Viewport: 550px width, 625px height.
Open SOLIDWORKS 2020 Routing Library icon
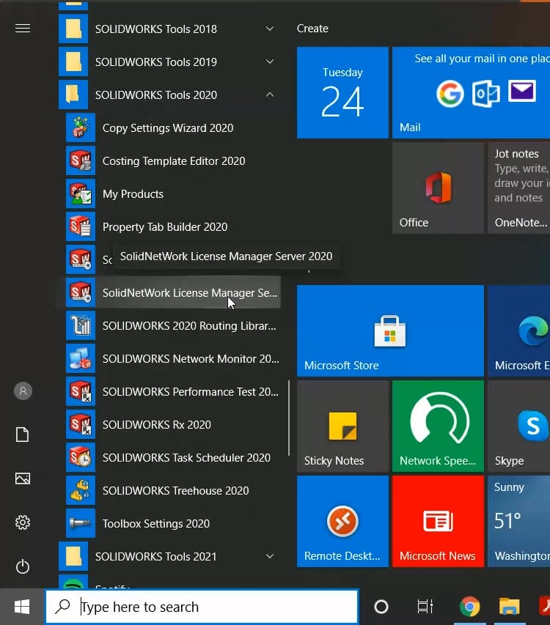point(81,325)
